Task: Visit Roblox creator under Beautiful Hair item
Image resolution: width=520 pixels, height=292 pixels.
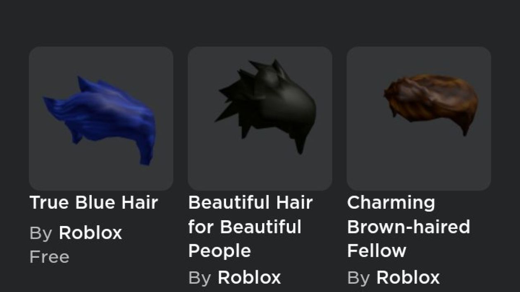Action: pos(249,278)
